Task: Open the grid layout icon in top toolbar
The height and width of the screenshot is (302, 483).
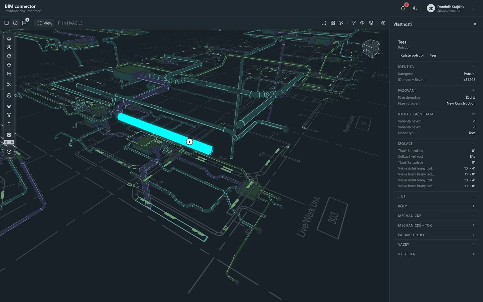Action: coord(333,23)
